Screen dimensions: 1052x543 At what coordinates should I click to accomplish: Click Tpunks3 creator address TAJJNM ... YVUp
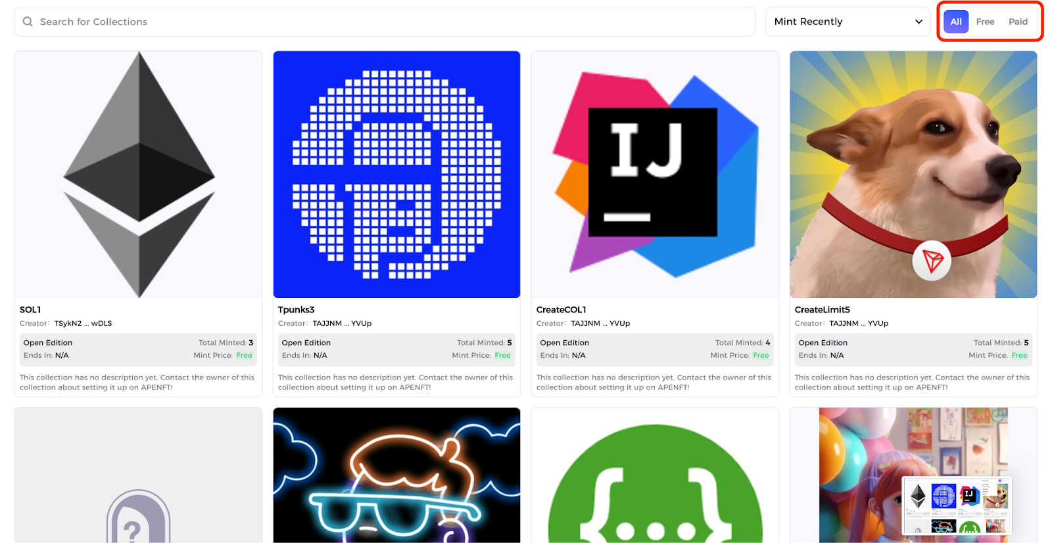[x=342, y=323]
